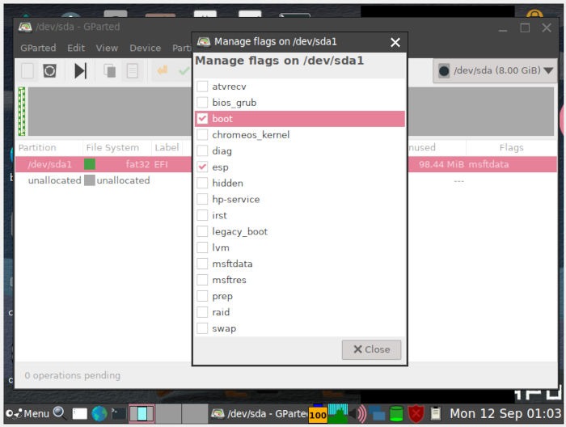
Task: Select the green-striped sda1 block in disk graphic
Action: click(22, 111)
